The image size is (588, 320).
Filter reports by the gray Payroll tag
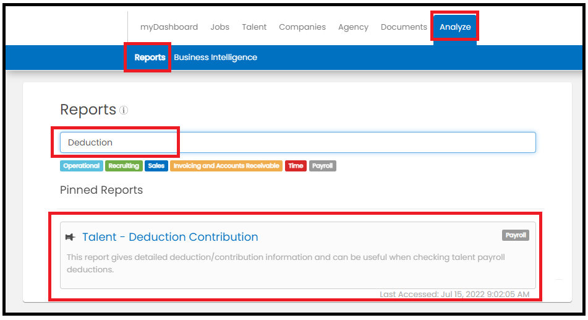point(323,166)
